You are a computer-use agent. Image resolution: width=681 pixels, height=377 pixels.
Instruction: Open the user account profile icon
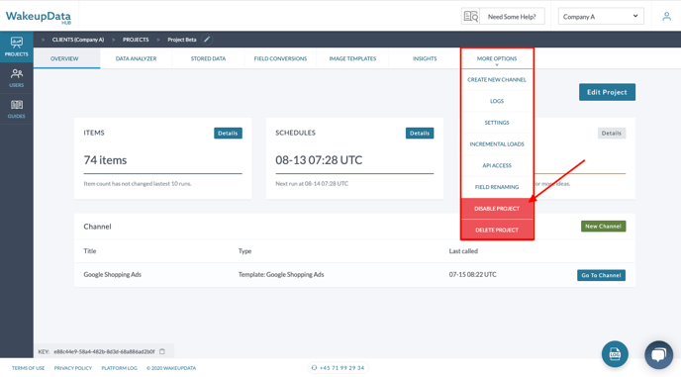pos(666,17)
